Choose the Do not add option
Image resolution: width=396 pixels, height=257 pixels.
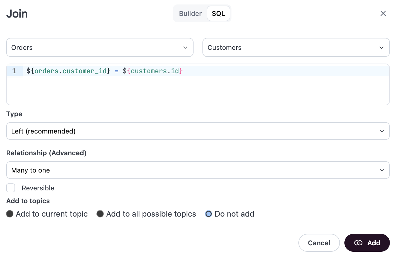point(209,214)
